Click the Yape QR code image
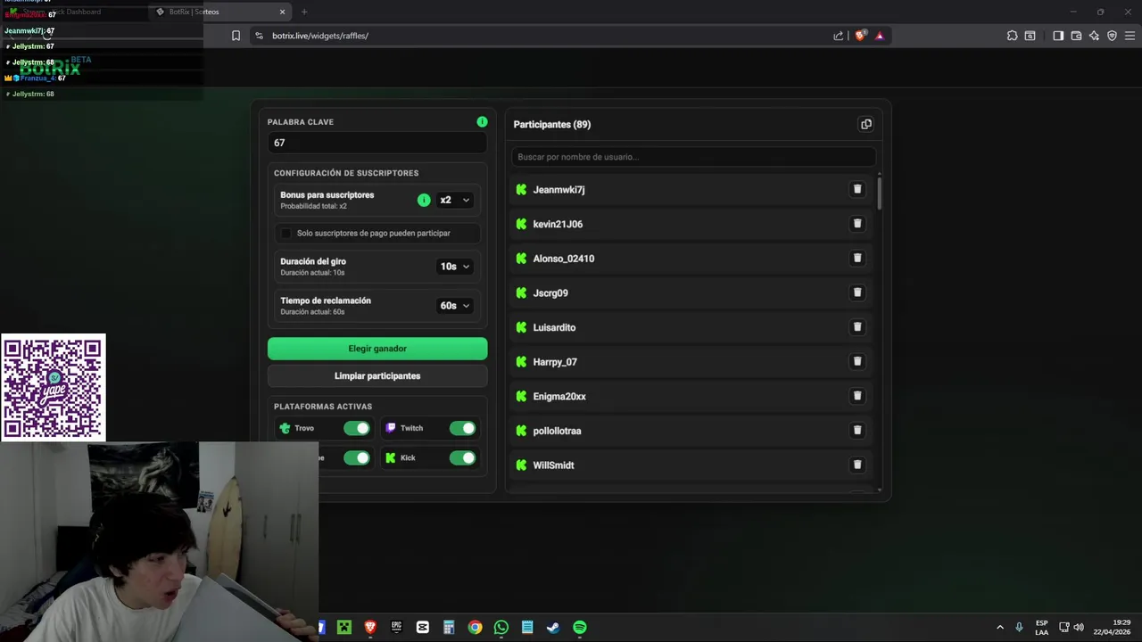This screenshot has width=1142, height=642. click(54, 387)
